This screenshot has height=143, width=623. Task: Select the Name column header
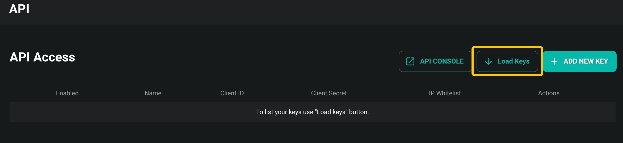[x=153, y=93]
